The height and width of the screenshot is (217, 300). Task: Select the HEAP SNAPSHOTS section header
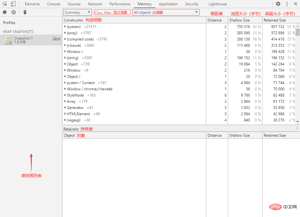click(18, 32)
